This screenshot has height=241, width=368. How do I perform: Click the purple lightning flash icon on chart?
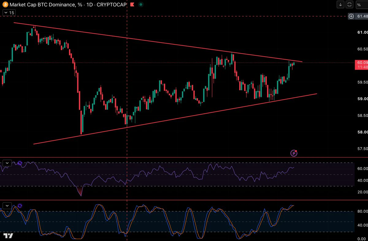tap(294, 153)
